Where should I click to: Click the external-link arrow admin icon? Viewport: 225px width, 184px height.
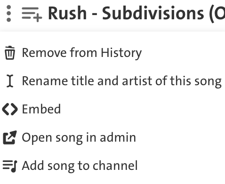pos(10,137)
